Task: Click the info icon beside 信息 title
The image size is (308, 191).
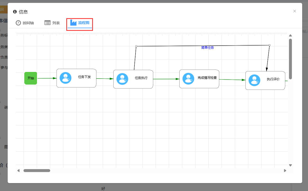Action: [15, 12]
